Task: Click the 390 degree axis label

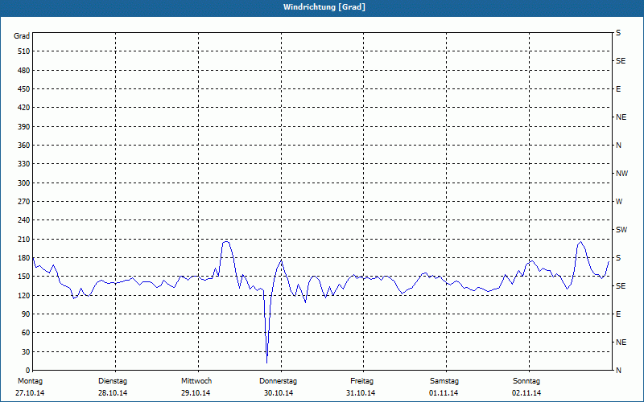Action: (x=24, y=127)
